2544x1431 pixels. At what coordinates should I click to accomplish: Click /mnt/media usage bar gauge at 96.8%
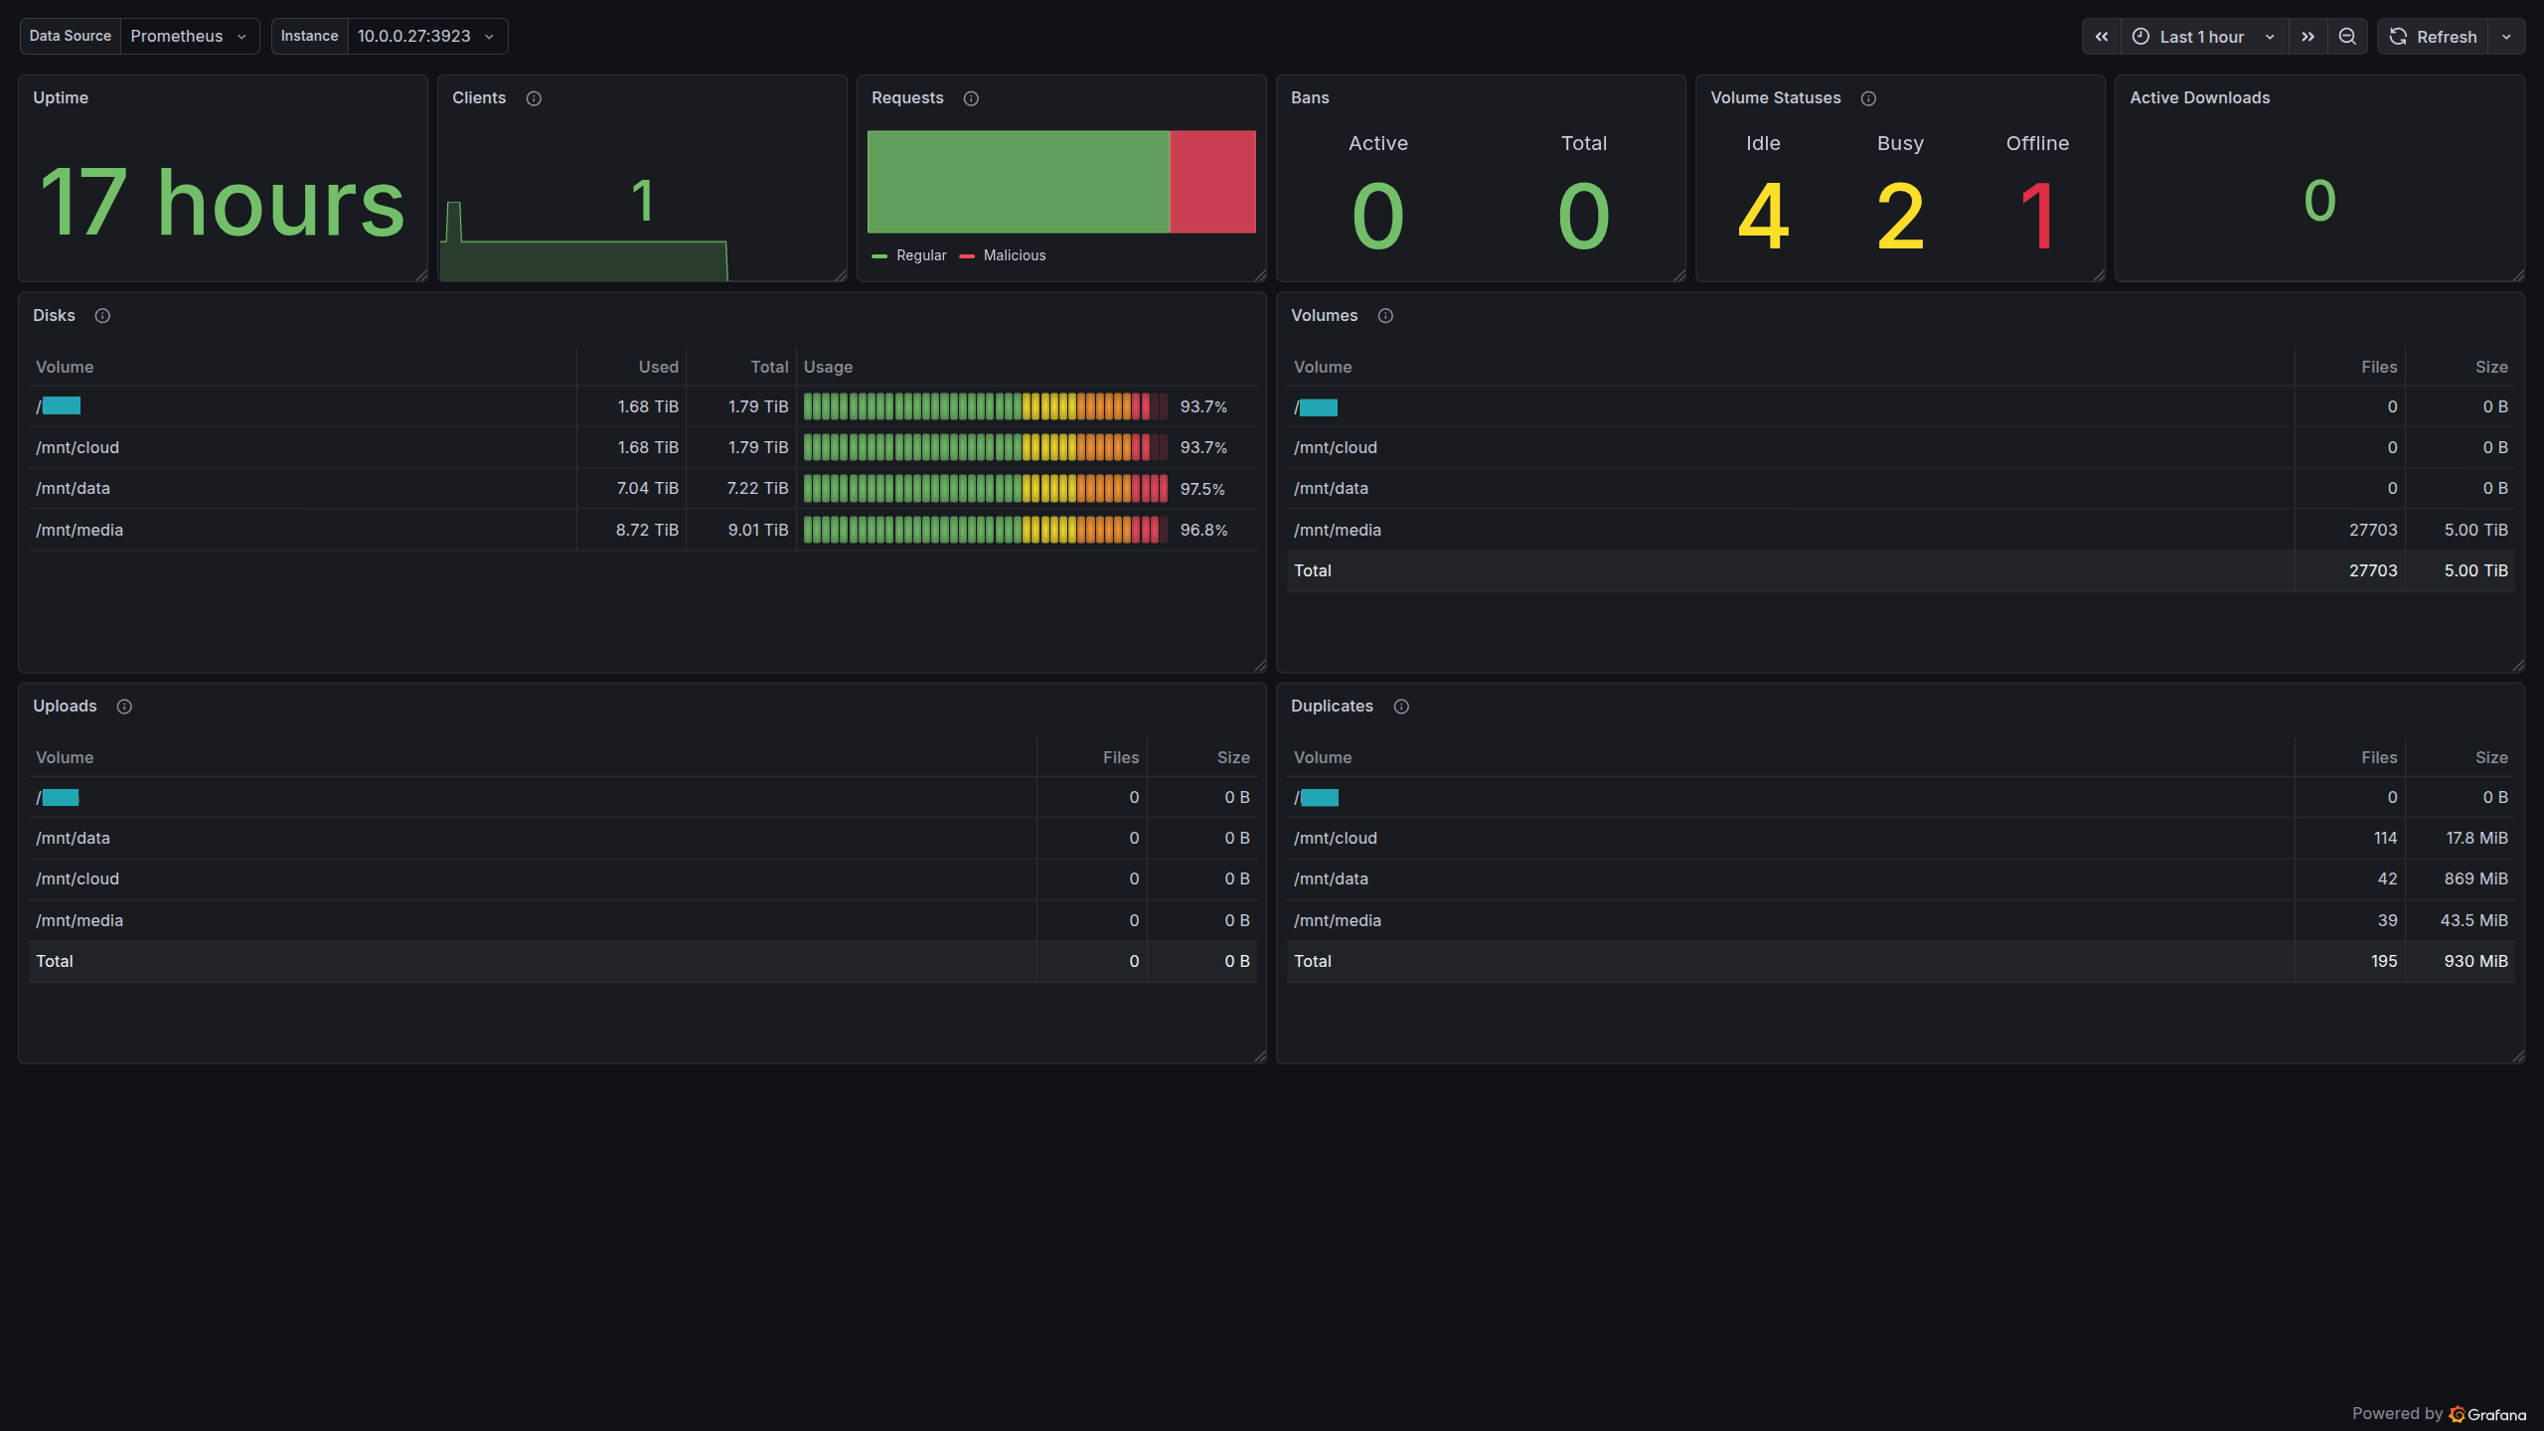click(986, 531)
